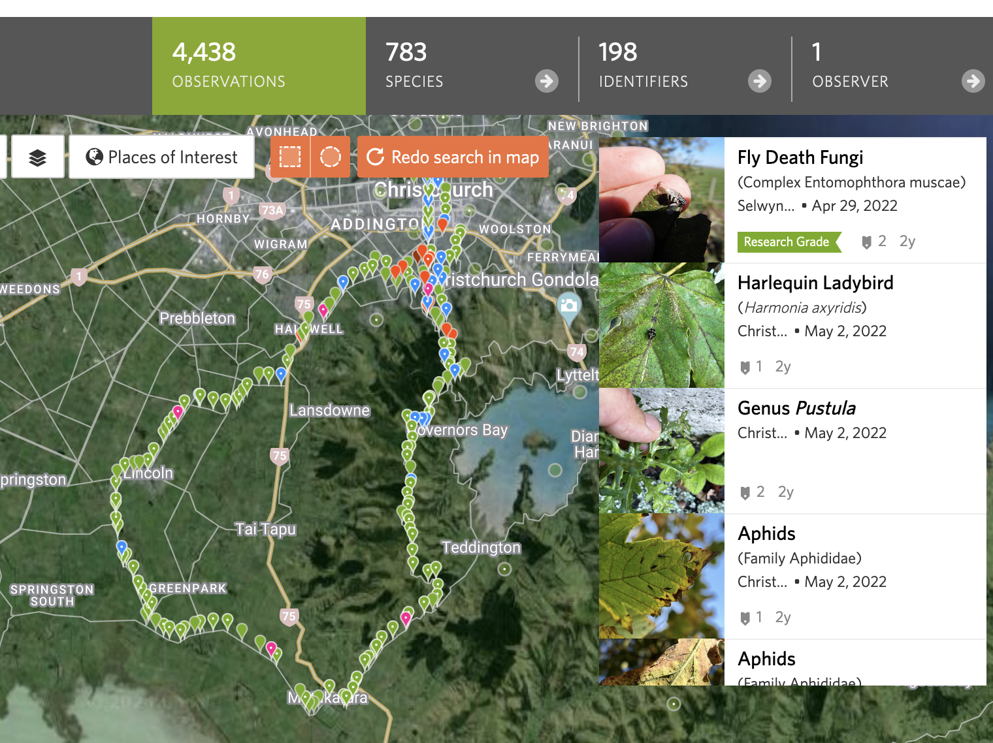The width and height of the screenshot is (993, 743).
Task: Click identifications icon on Fly Death Fungi
Action: [867, 242]
